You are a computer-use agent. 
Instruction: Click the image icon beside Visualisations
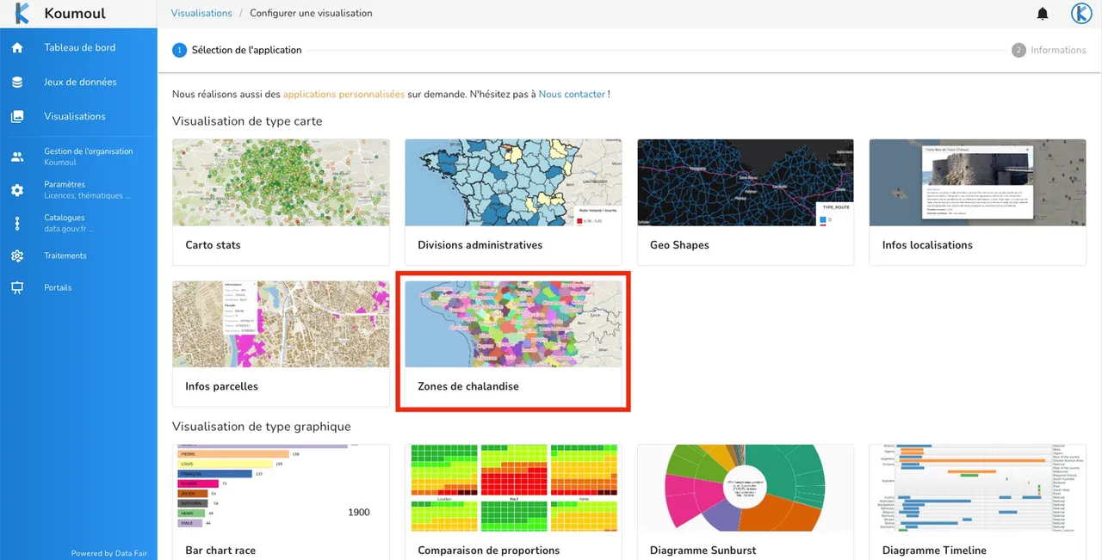[x=17, y=116]
